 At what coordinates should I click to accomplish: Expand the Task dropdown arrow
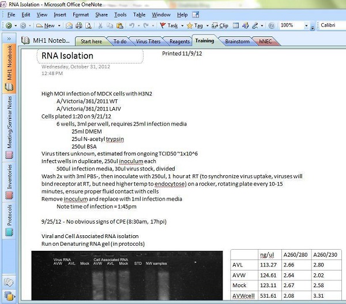point(182,25)
